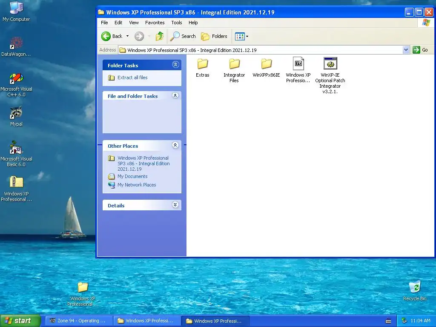Open the Back history dropdown arrow
Image resolution: width=436 pixels, height=327 pixels.
[x=127, y=36]
